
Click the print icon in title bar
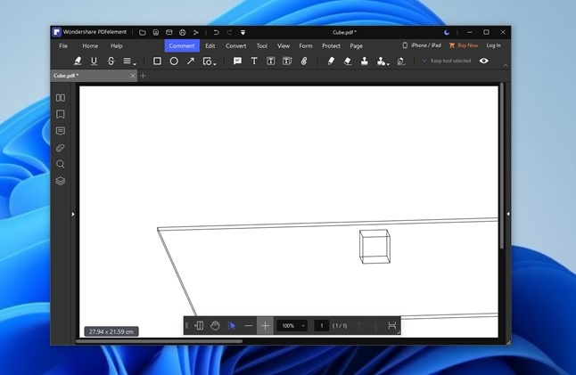(182, 33)
